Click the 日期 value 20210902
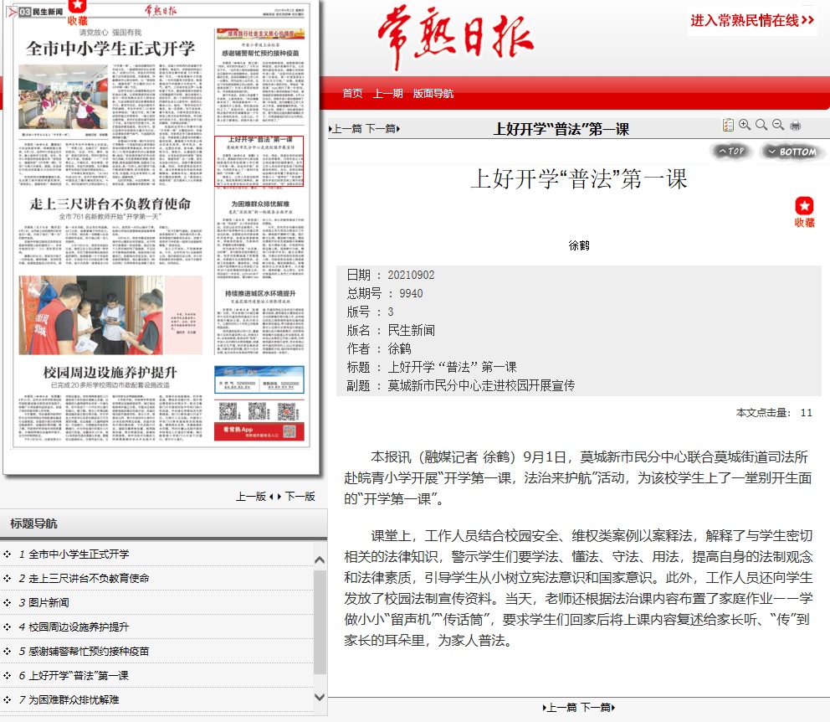The width and height of the screenshot is (830, 722). pyautogui.click(x=411, y=275)
